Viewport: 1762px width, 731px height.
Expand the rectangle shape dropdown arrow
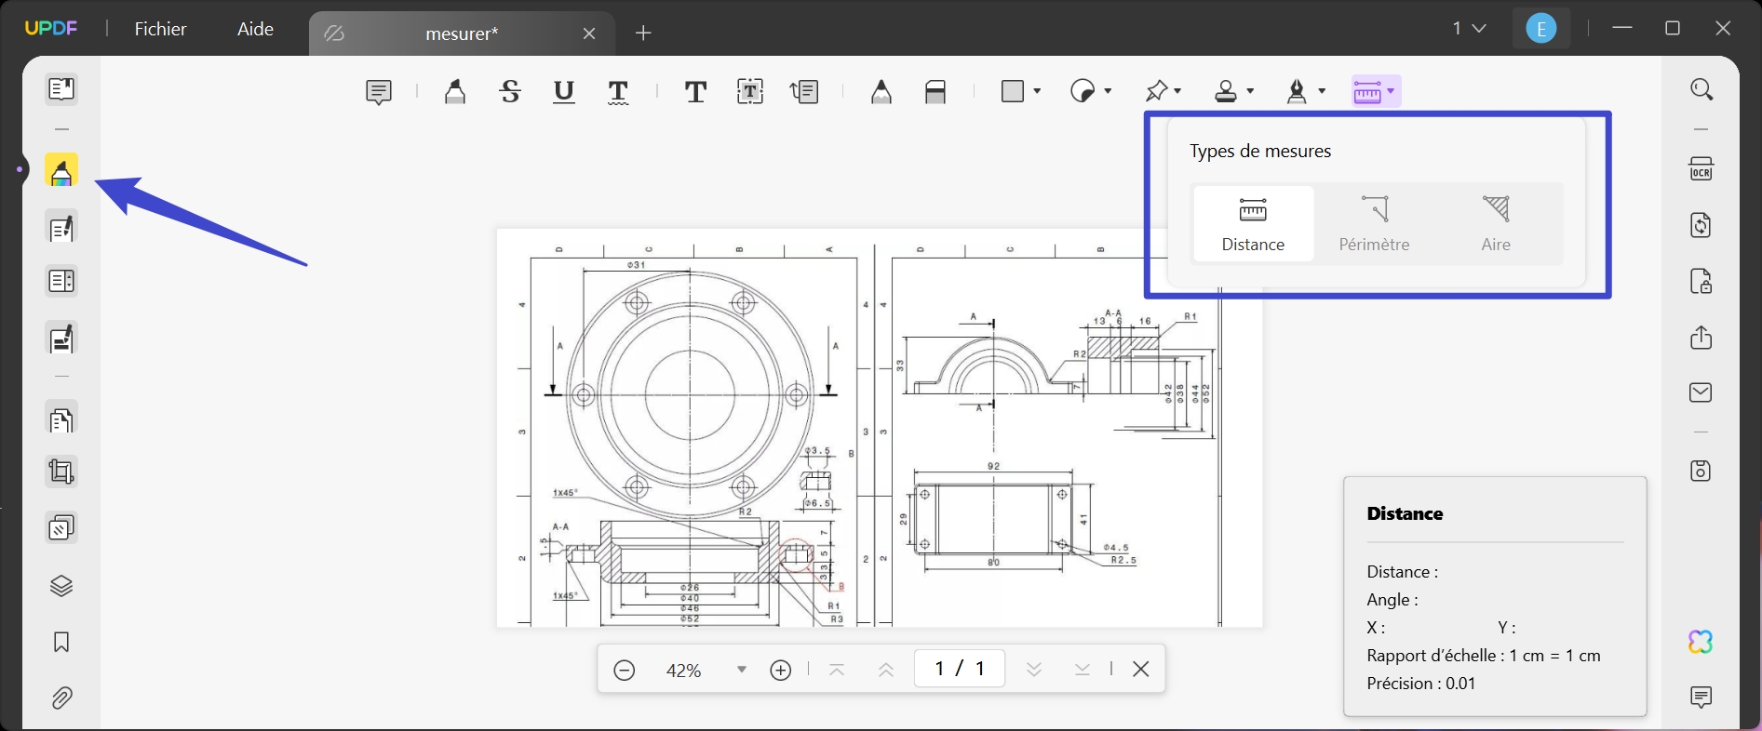[x=1037, y=91]
